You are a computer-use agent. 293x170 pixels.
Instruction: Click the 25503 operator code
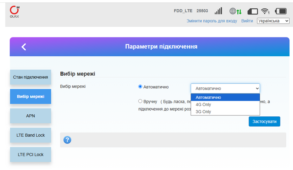(202, 11)
